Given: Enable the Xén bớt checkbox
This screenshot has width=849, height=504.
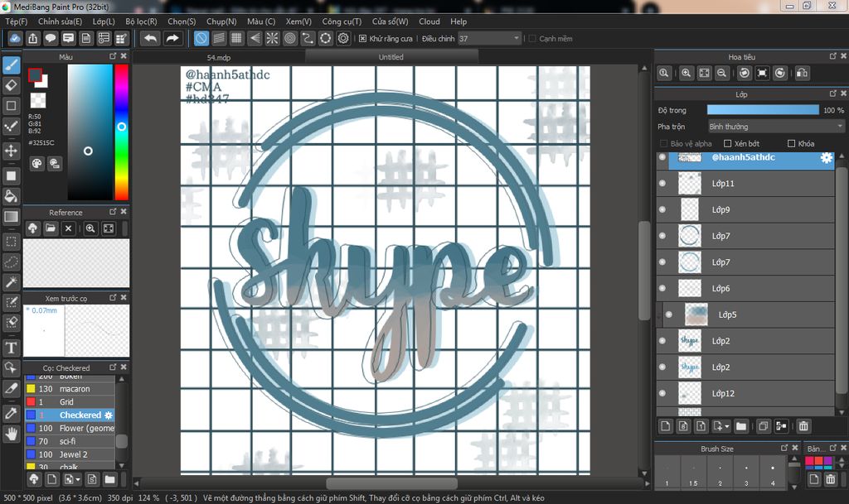Looking at the screenshot, I should (x=728, y=144).
